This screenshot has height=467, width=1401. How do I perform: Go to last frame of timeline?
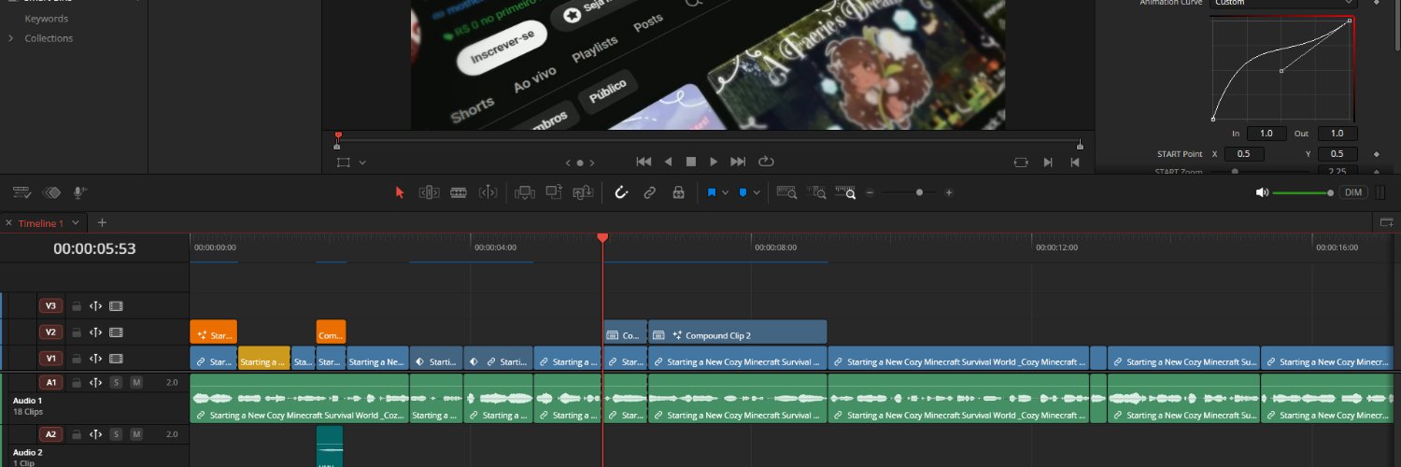(738, 162)
